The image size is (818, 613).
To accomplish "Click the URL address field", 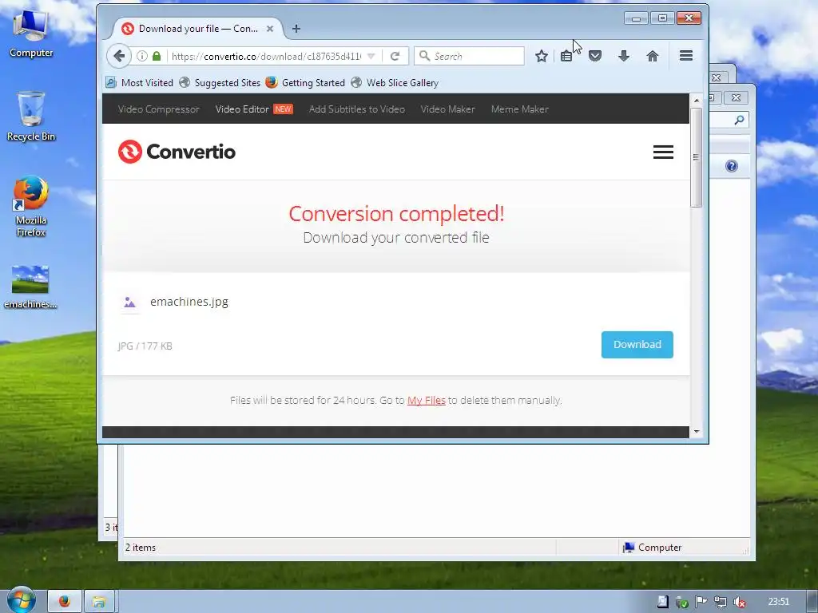I will (x=266, y=56).
